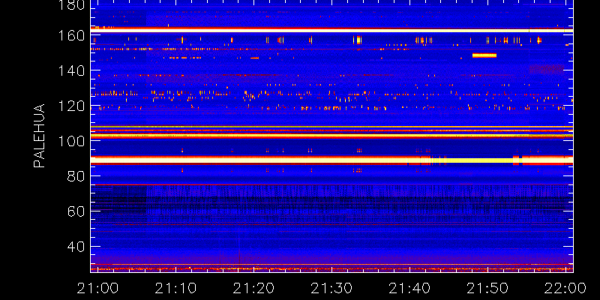Image resolution: width=600 pixels, height=300 pixels.
Task: Click the 140 frequency axis label
Action: [72, 70]
